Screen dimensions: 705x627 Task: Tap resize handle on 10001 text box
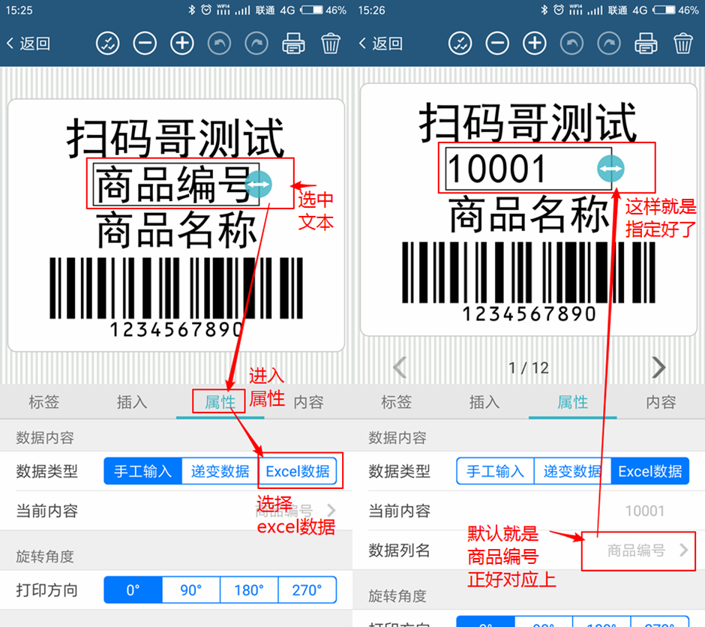pyautogui.click(x=610, y=169)
